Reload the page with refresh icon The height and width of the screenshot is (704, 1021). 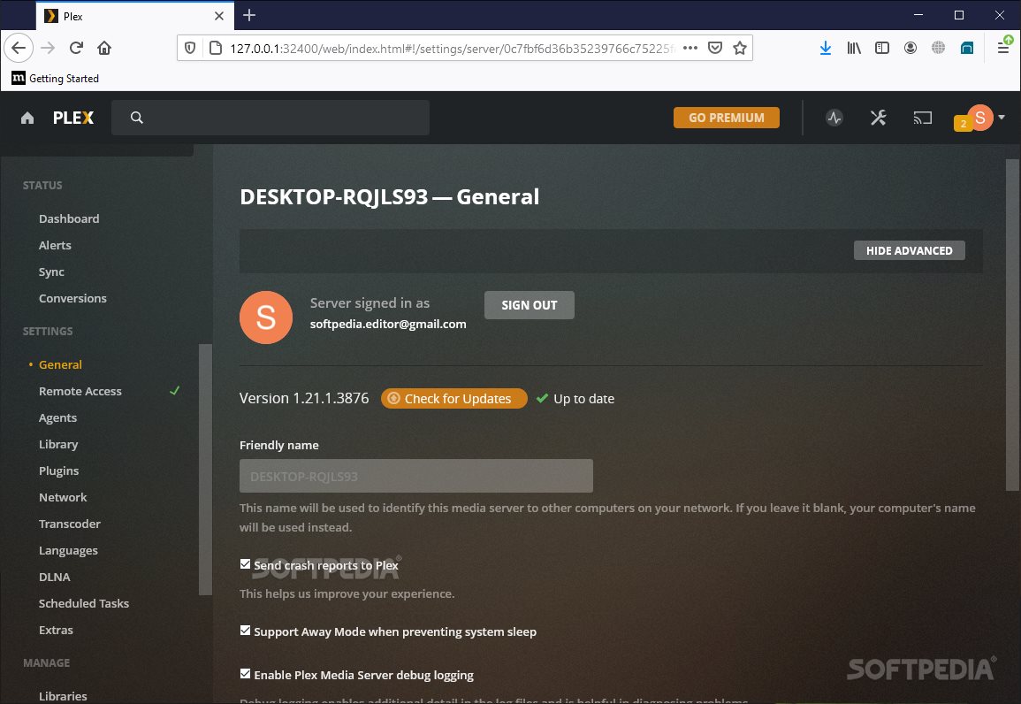tap(76, 48)
